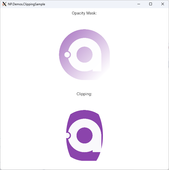
Task: Click the "Clipping:" label
Action: pos(84,94)
